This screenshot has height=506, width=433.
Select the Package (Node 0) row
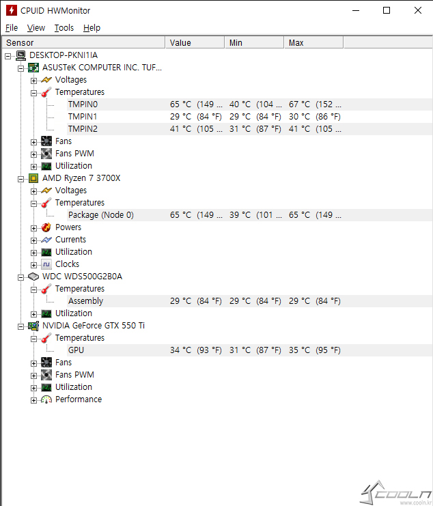(x=250, y=215)
